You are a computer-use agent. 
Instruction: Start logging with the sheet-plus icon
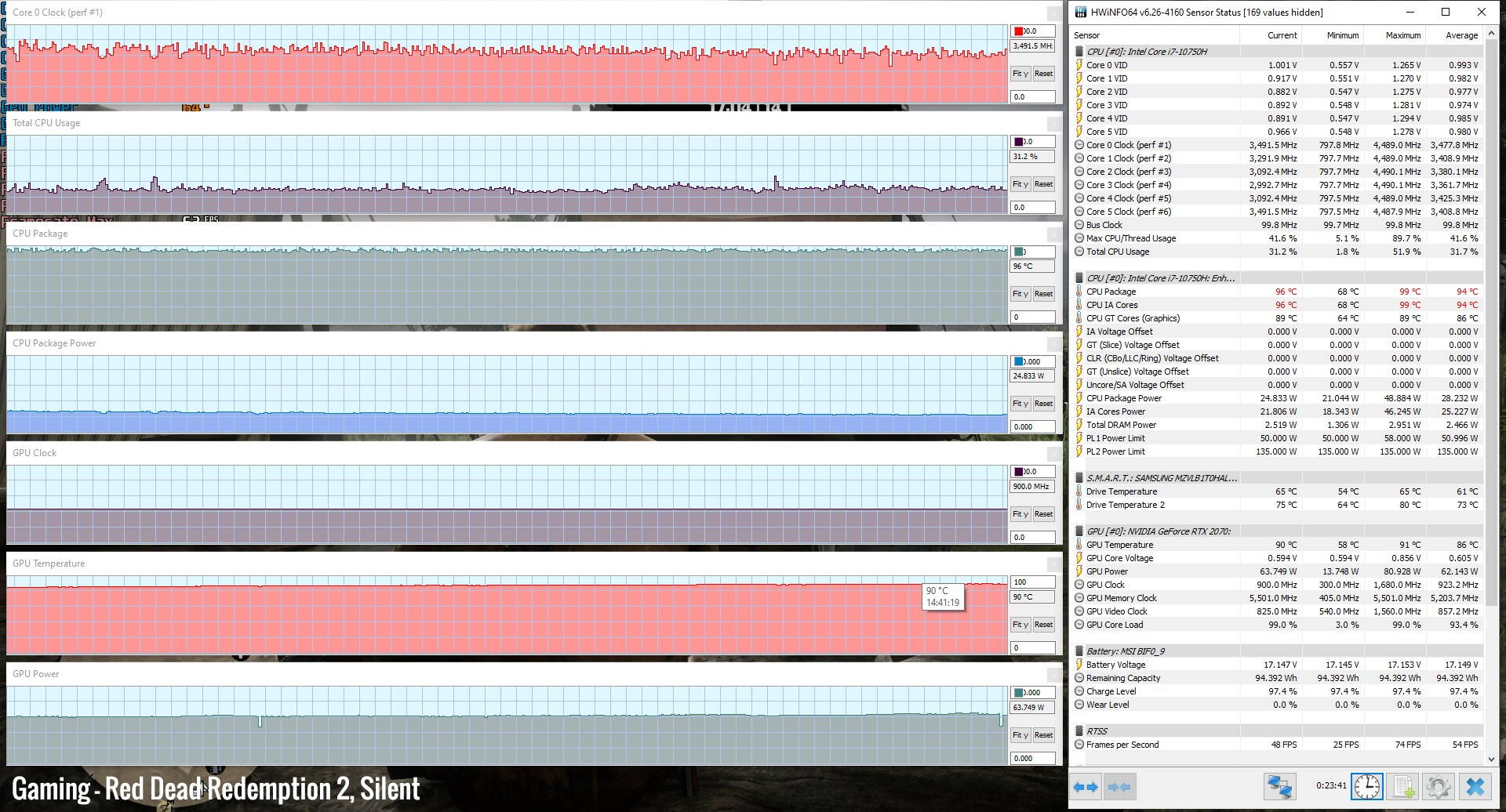(1403, 787)
